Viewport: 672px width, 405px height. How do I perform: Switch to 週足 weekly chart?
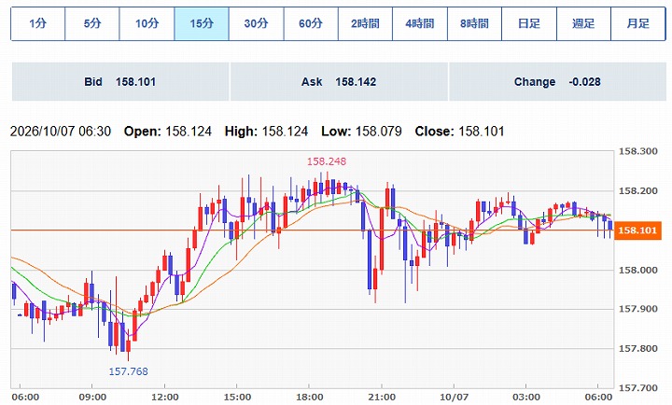583,23
